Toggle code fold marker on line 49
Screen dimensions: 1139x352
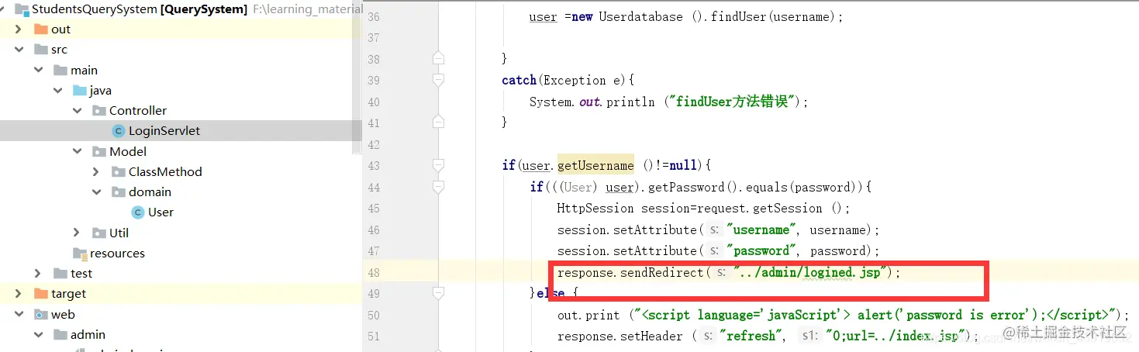pos(439,294)
